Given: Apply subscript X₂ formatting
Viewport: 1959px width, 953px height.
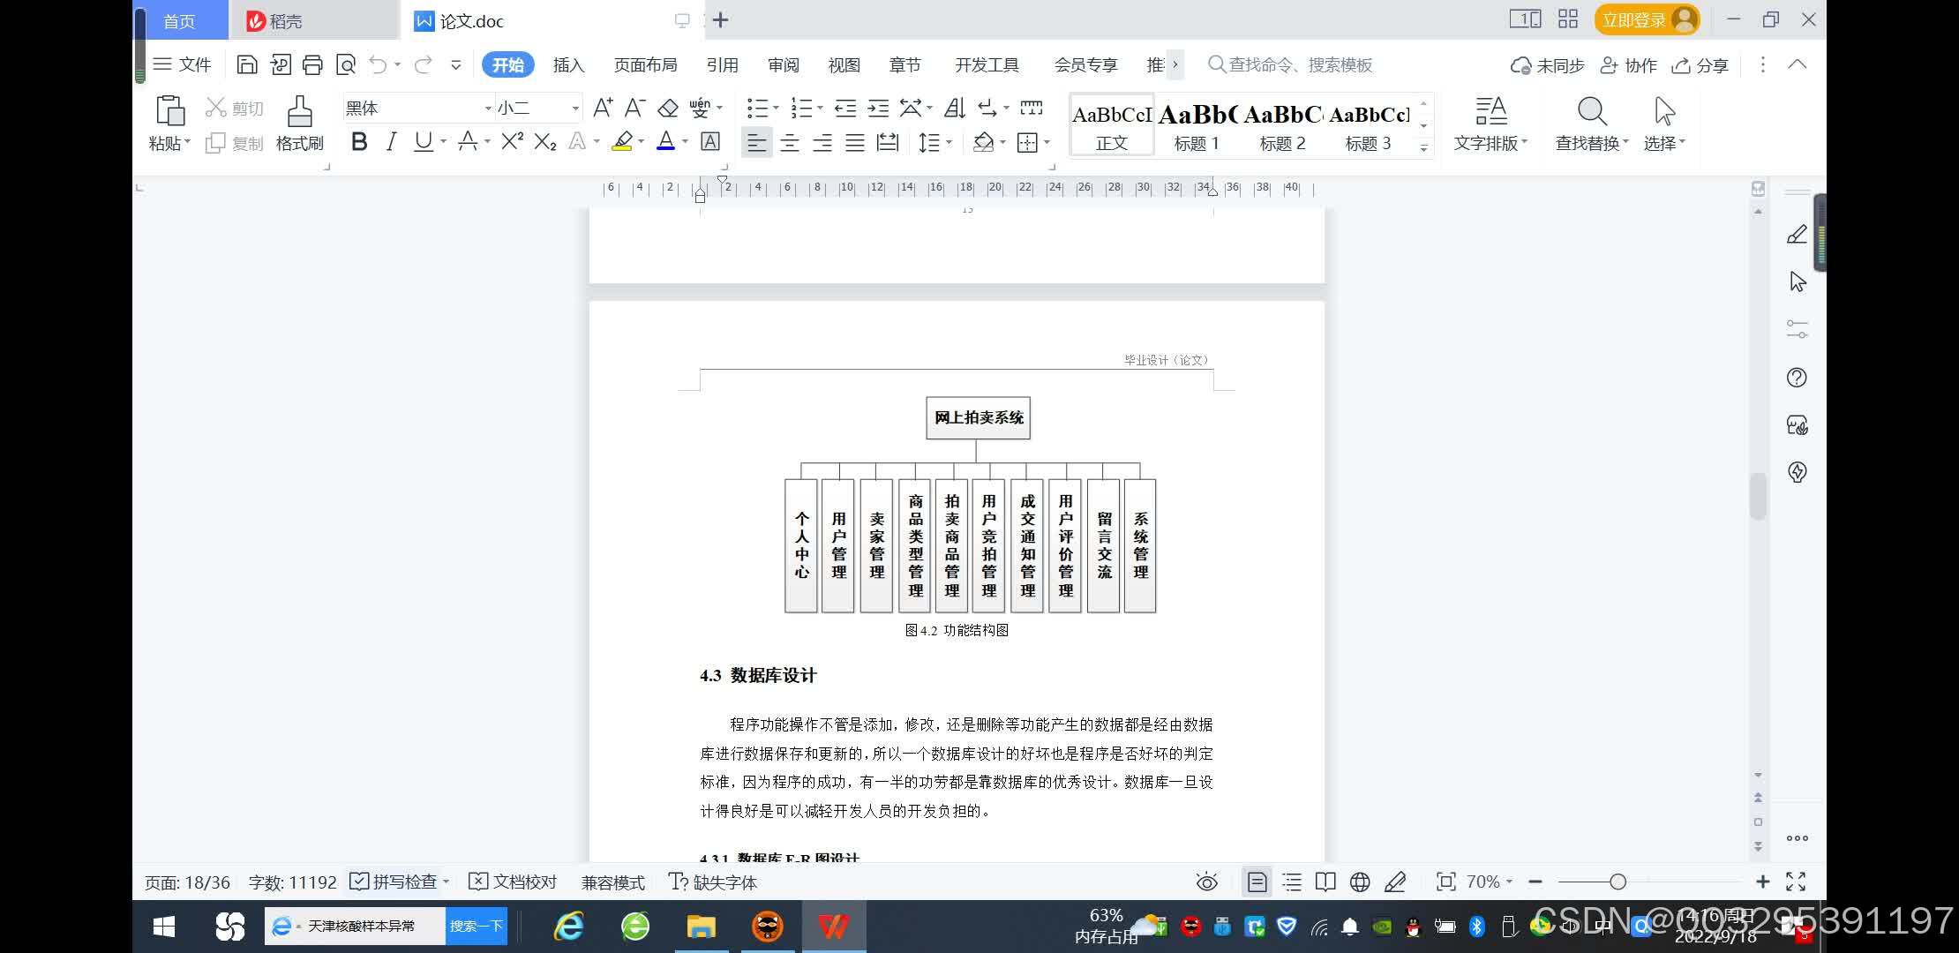Looking at the screenshot, I should click(545, 141).
